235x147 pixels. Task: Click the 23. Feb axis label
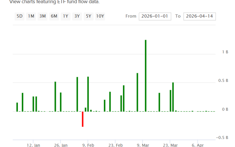tap(116, 145)
